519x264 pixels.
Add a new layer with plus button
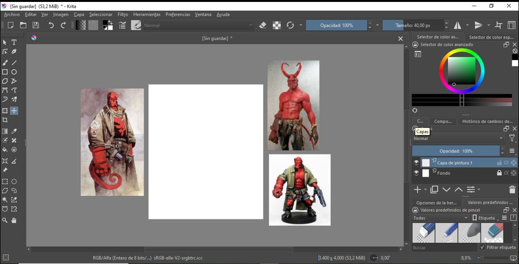click(418, 190)
